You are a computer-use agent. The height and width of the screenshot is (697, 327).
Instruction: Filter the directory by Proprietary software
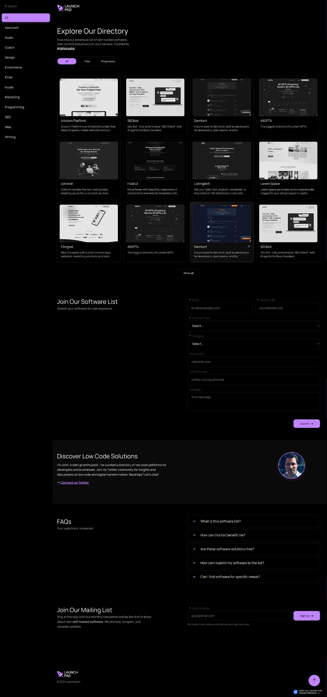108,61
